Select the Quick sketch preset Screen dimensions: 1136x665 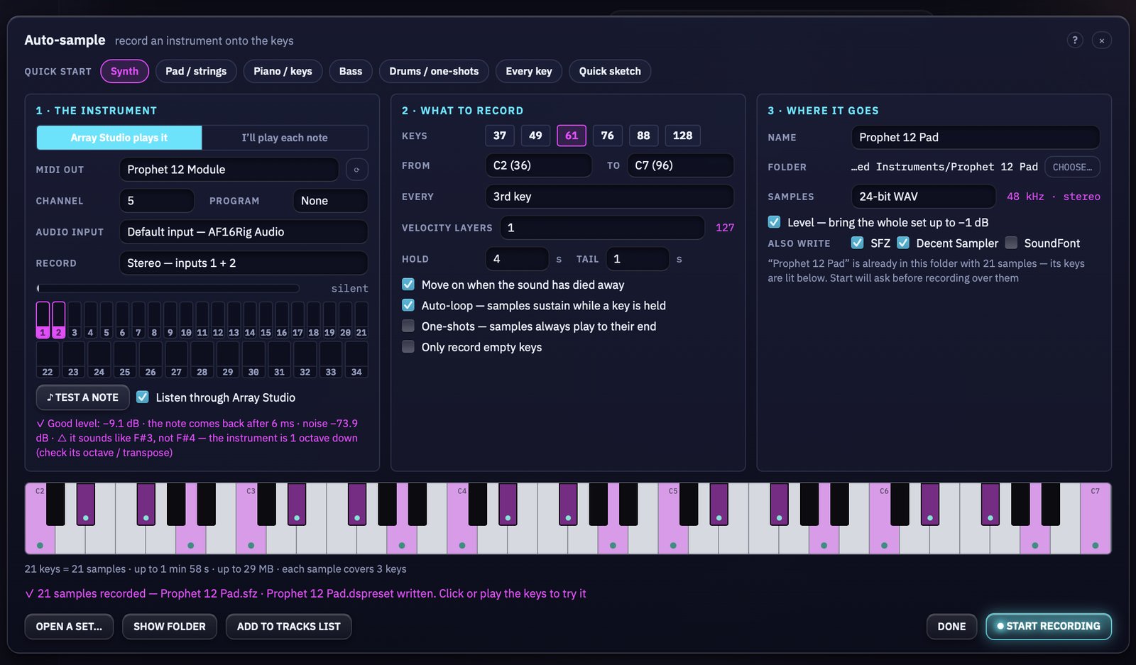tap(610, 71)
